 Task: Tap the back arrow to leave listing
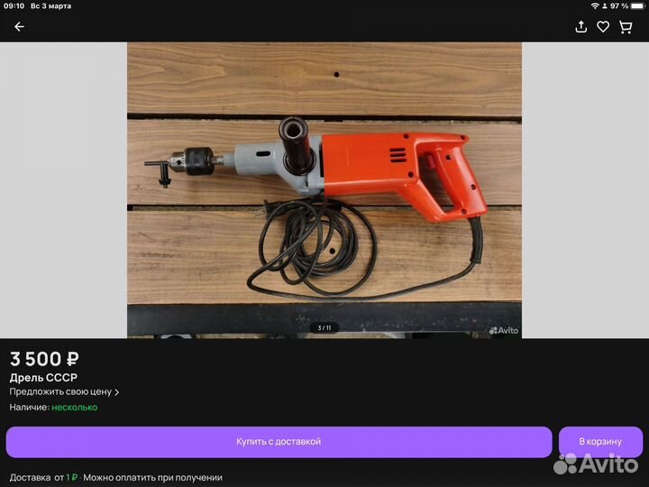tap(19, 27)
